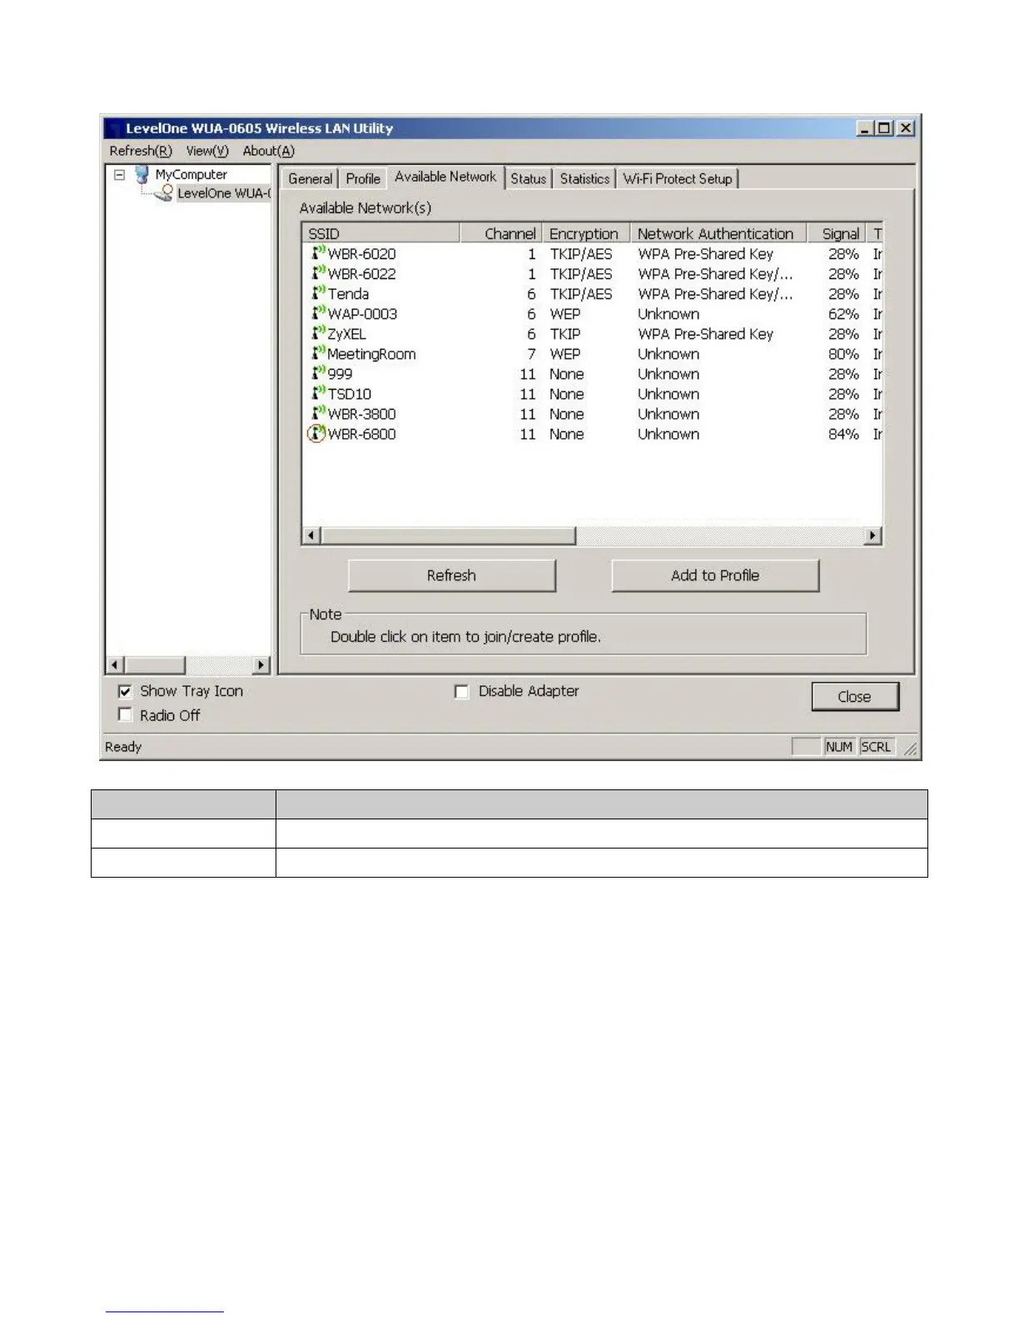1019x1319 pixels.
Task: Select the WBR-3800 network row
Action: tap(592, 413)
